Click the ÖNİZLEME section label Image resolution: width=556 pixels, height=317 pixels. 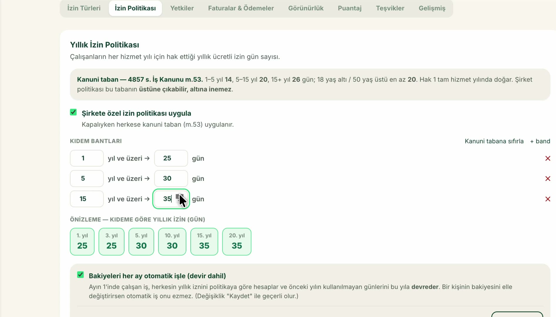pos(137,220)
